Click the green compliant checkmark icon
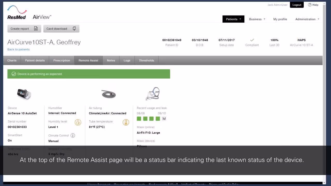Image resolution: width=331 pixels, height=186 pixels. pos(252,40)
